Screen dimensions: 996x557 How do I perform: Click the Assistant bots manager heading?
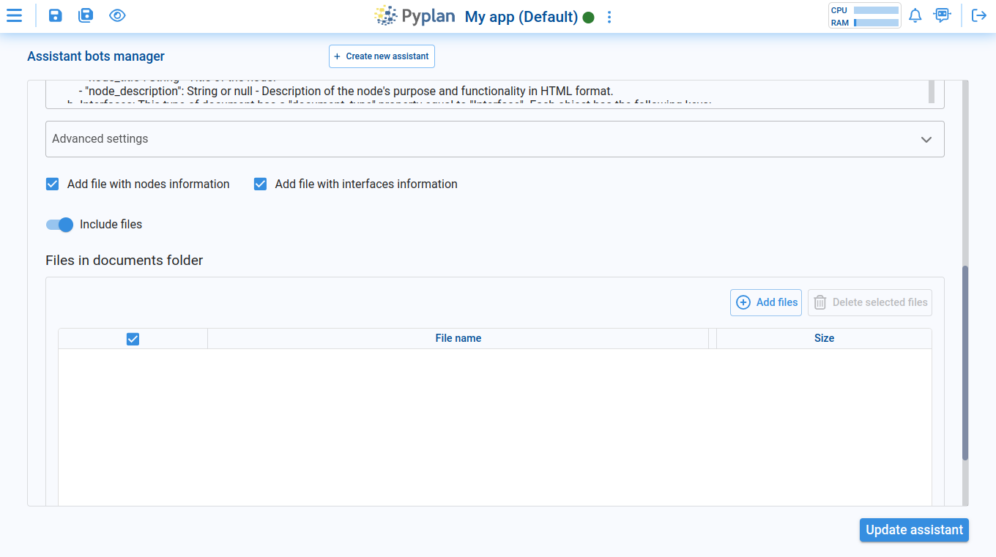coord(96,56)
